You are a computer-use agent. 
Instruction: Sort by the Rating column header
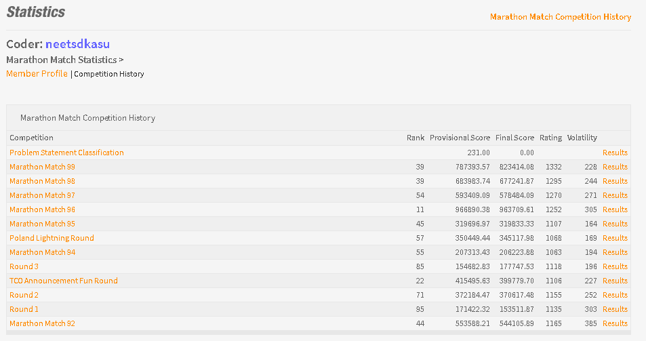550,138
